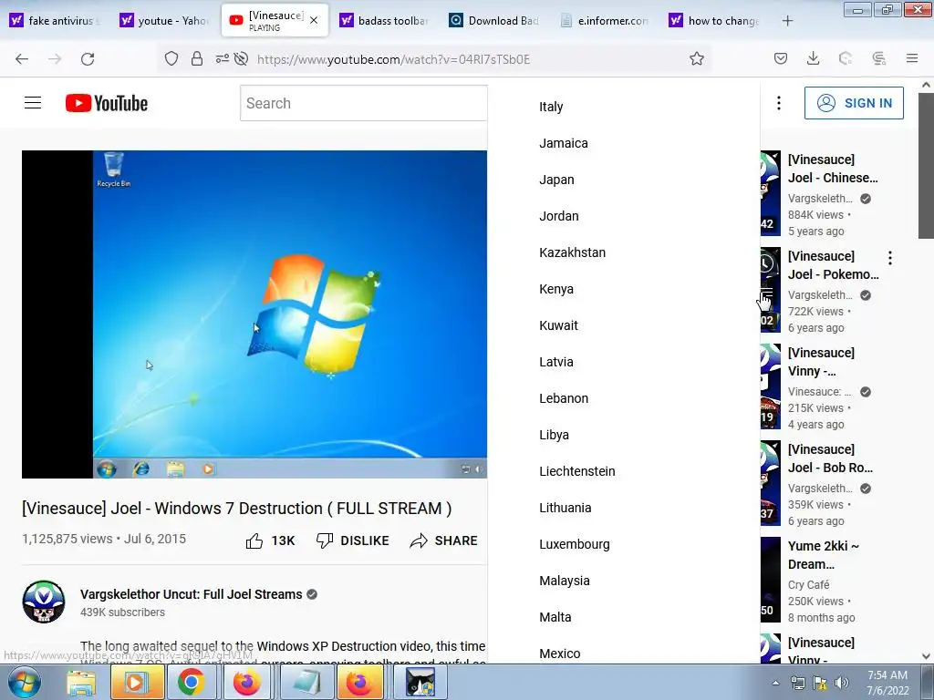Close the Vinesauce playing tab
Image resolution: width=934 pixels, height=700 pixels.
pyautogui.click(x=314, y=20)
